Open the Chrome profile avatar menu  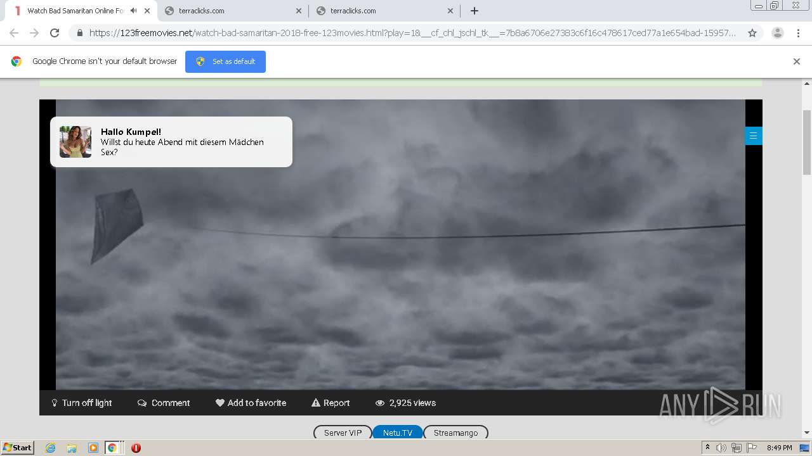(x=778, y=33)
